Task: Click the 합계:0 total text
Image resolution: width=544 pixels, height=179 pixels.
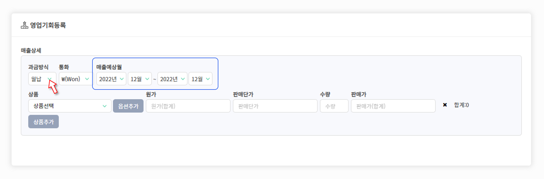Action: point(461,105)
